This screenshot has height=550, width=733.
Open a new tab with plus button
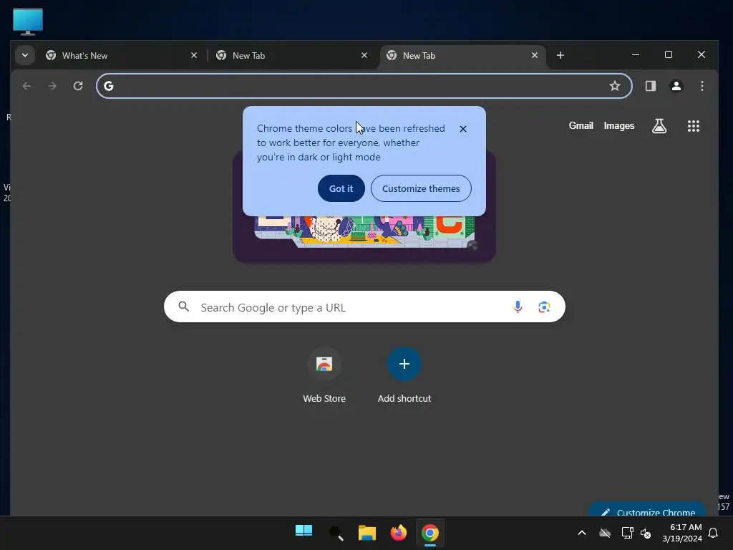(x=560, y=55)
